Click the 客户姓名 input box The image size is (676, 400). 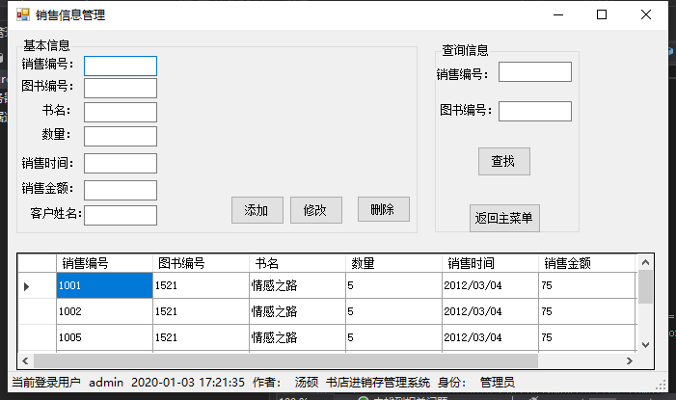(x=121, y=215)
